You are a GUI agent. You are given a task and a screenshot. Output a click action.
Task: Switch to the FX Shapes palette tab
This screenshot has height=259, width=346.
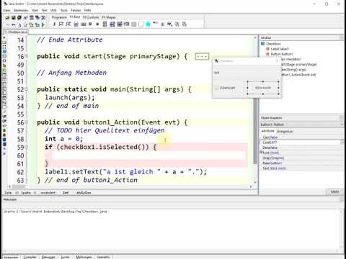pos(109,17)
